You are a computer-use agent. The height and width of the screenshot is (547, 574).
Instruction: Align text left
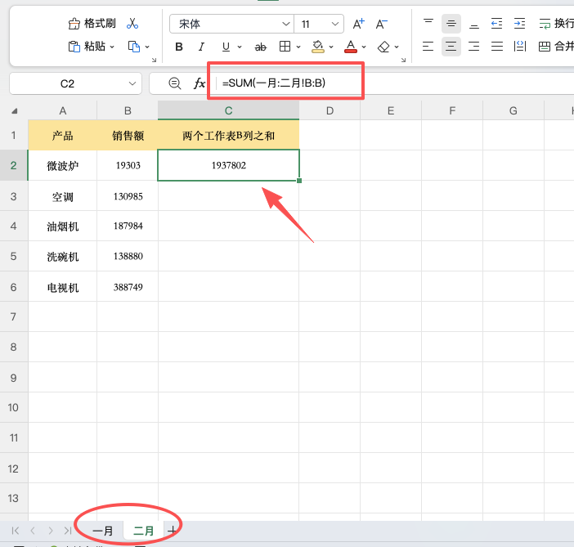(428, 47)
